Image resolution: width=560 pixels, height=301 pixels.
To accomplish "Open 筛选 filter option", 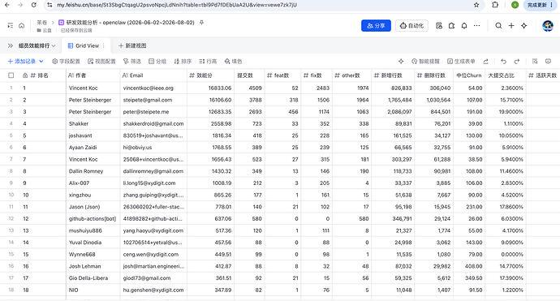I will pyautogui.click(x=131, y=62).
